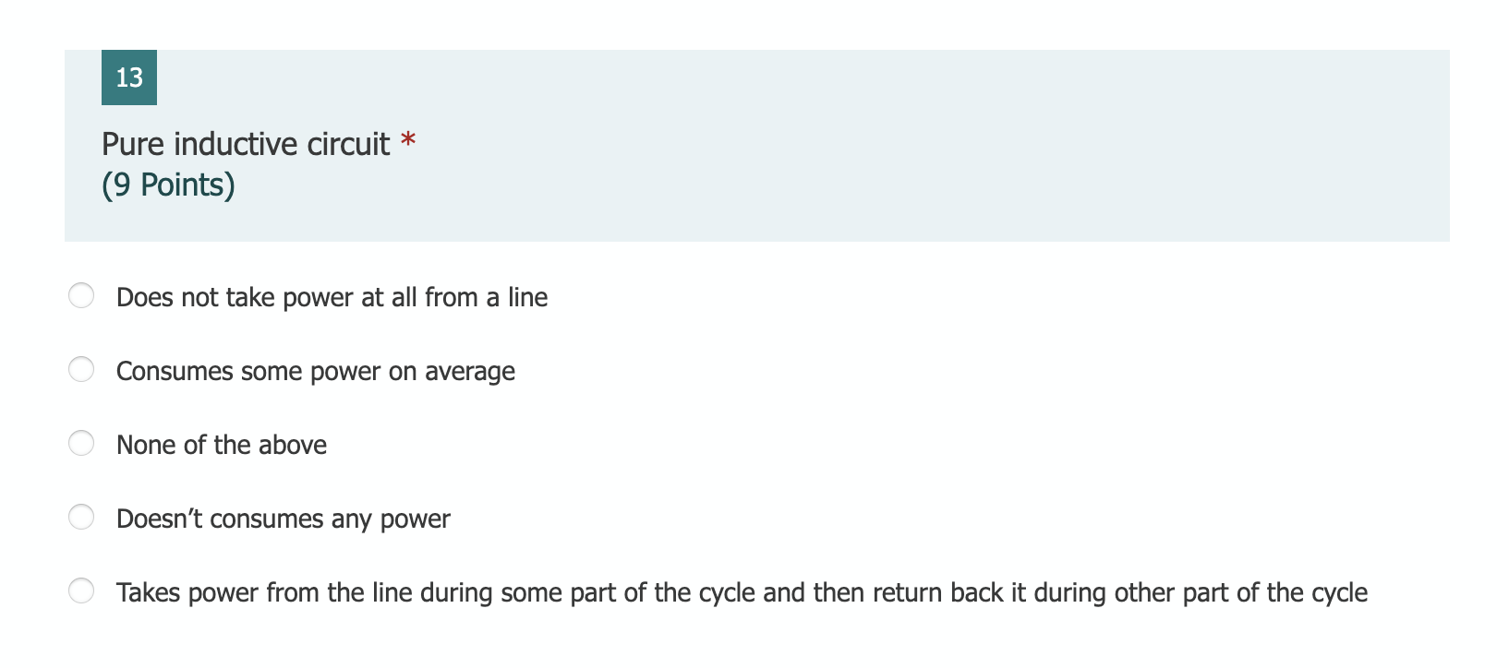Click the question number 13 badge
This screenshot has width=1509, height=668.
128,77
